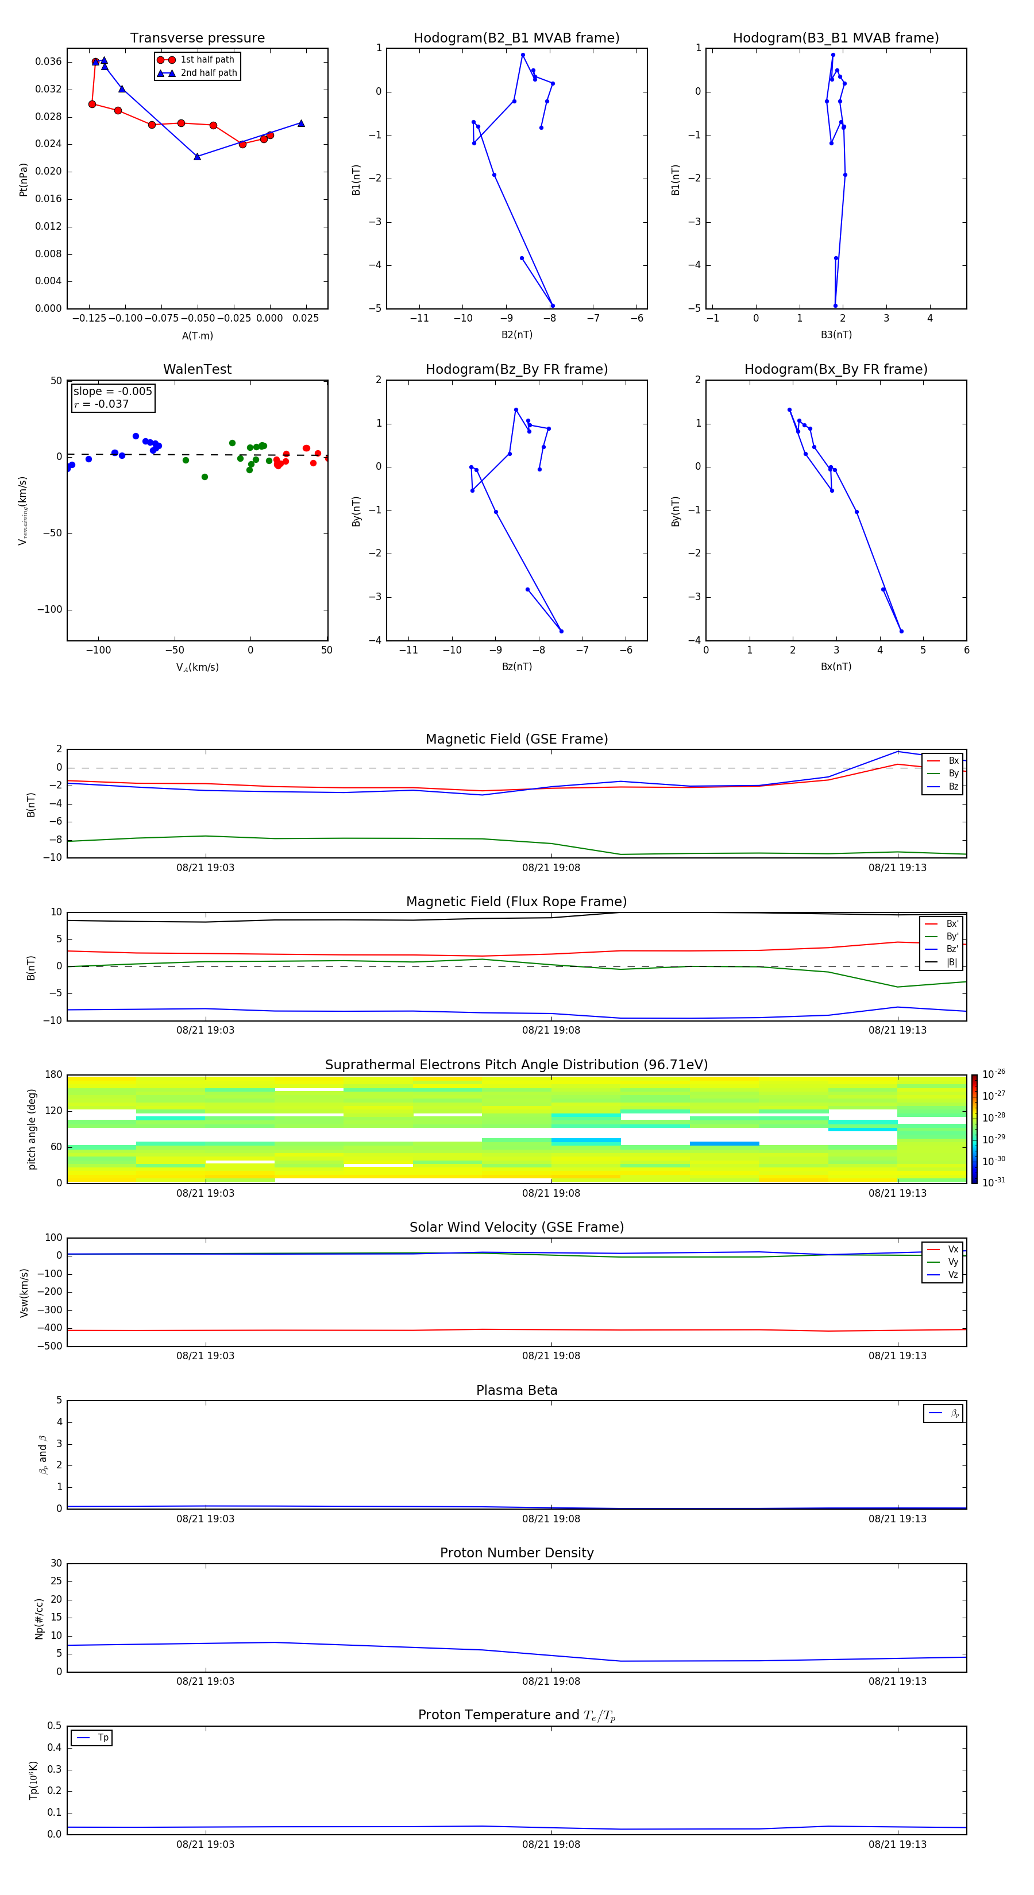
Task: Click the 'Transverse pressure' plot title
Action: (197, 38)
